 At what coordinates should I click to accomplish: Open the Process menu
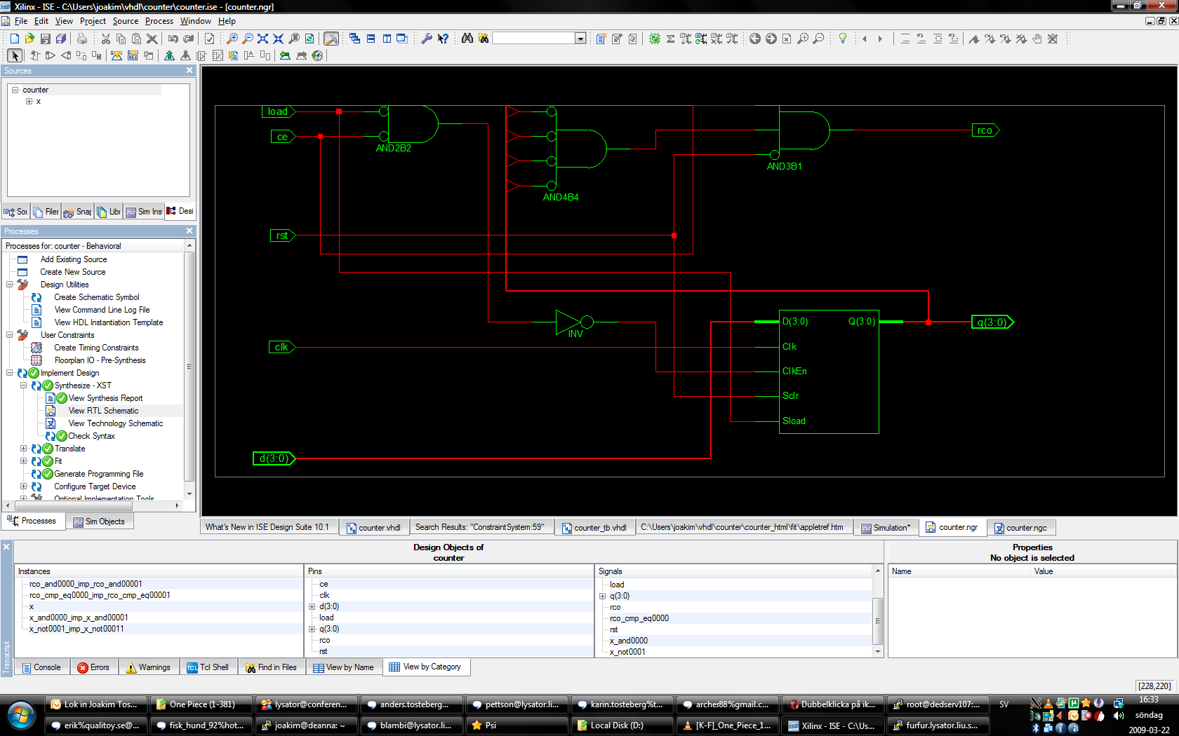[159, 21]
